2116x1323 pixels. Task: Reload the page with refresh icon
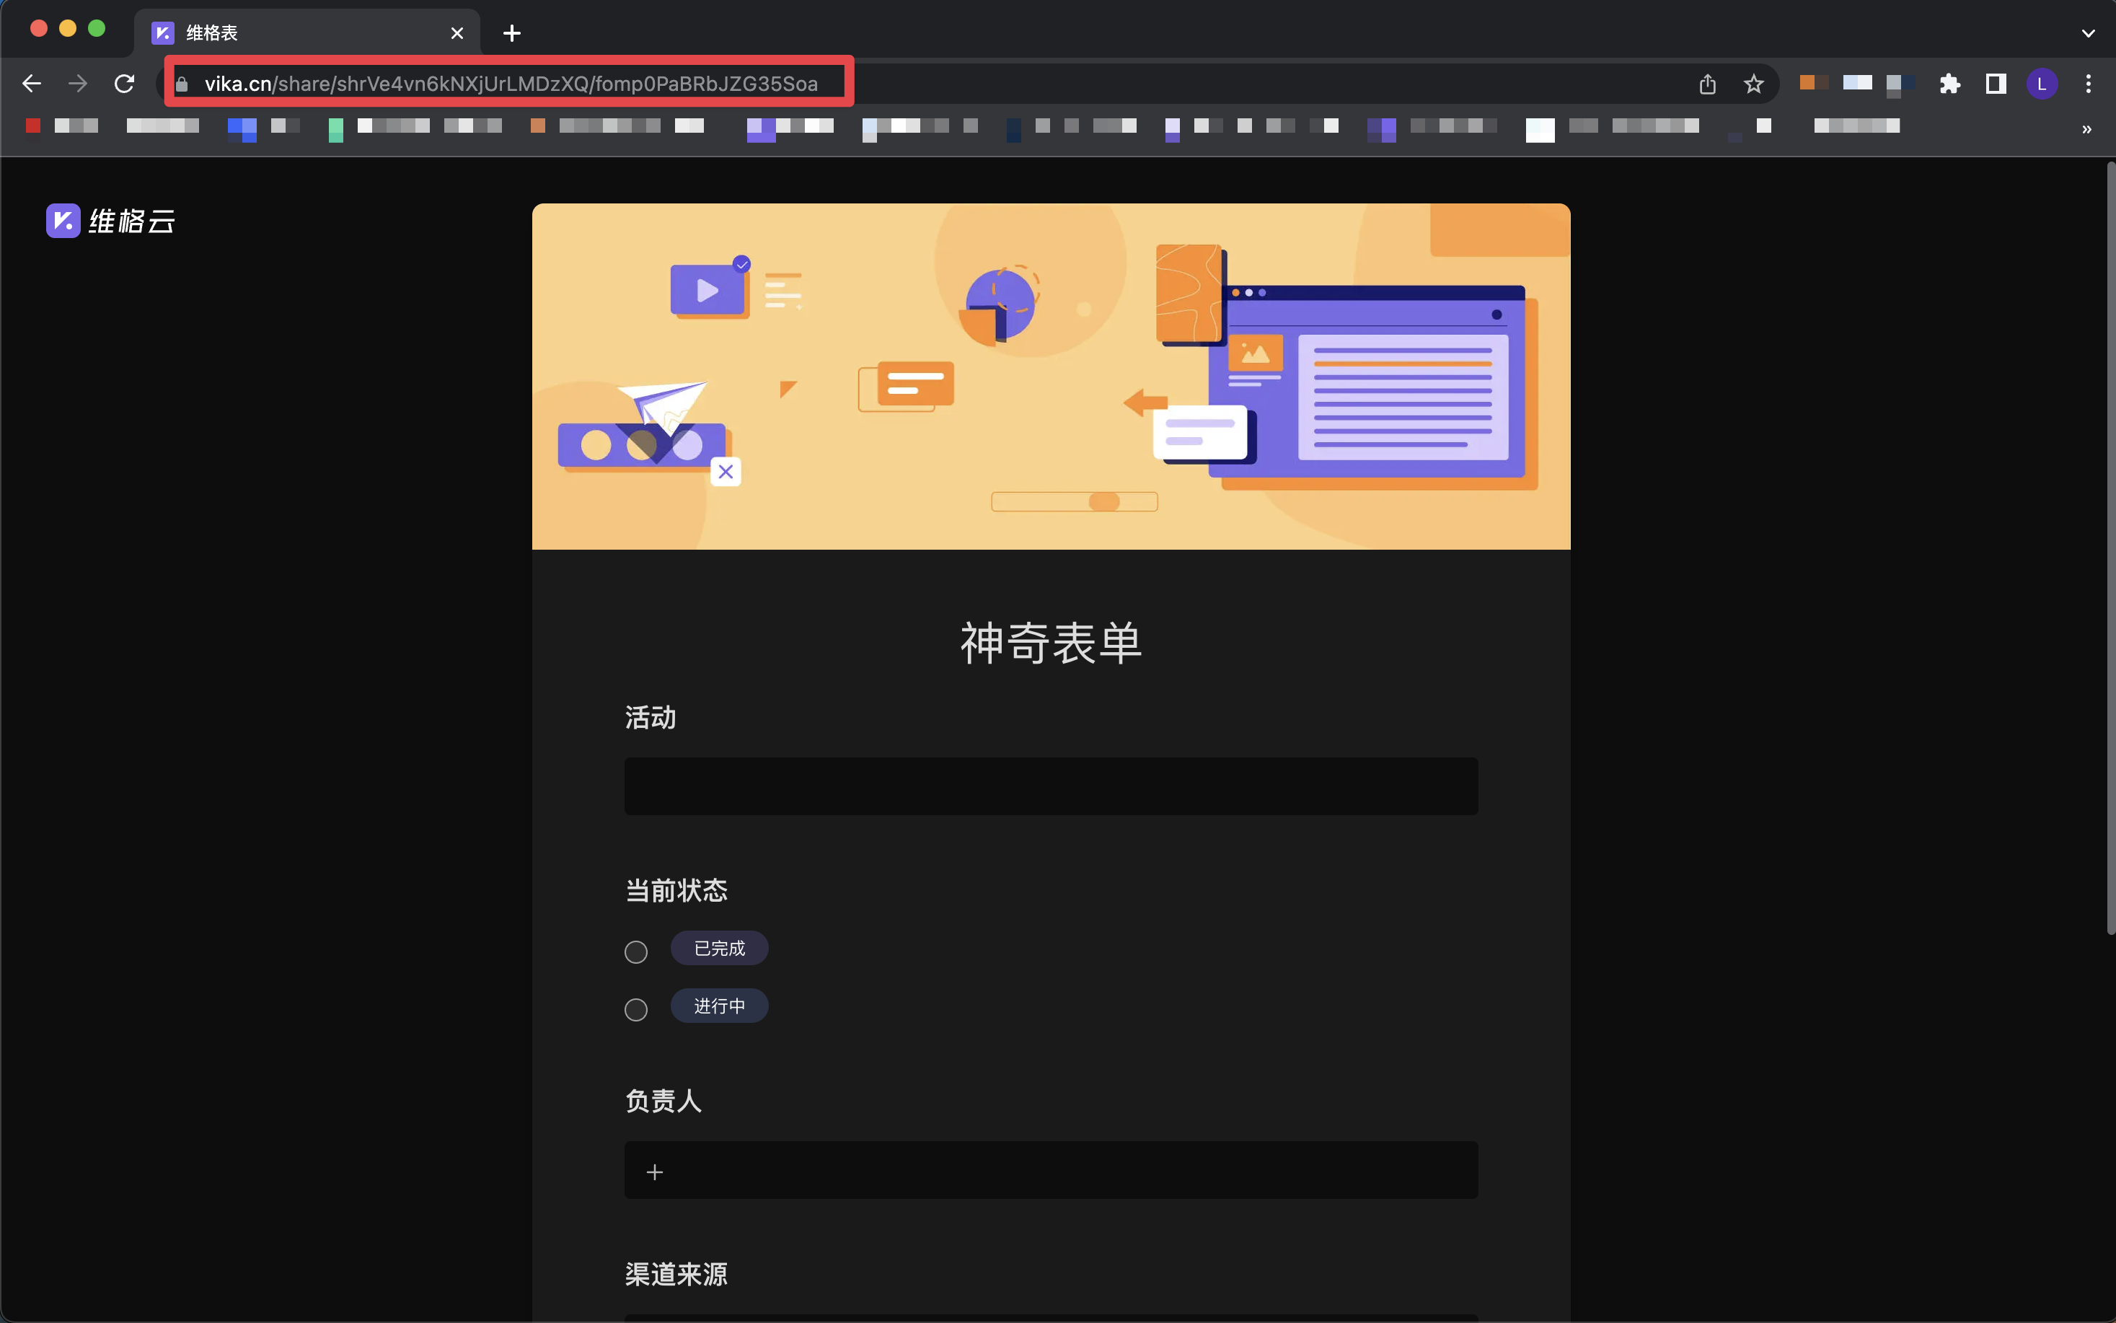[124, 84]
